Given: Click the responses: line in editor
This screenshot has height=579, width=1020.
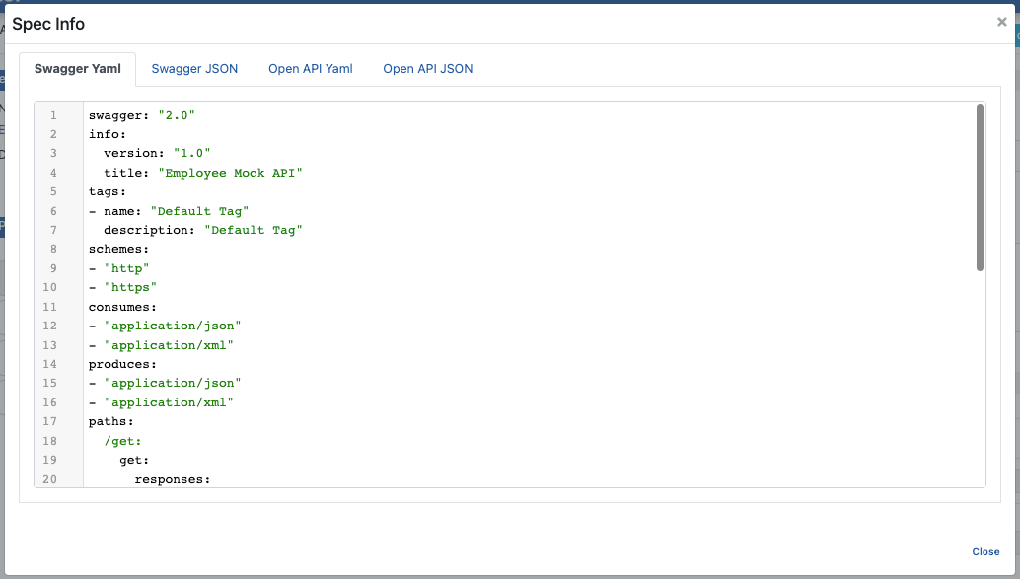Looking at the screenshot, I should (173, 479).
